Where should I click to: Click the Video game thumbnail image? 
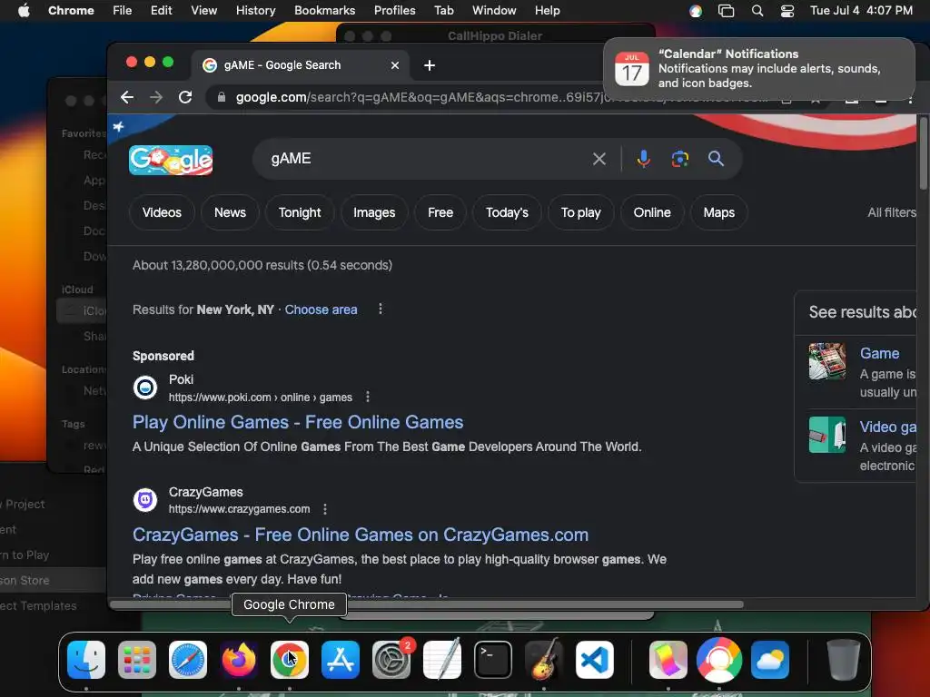(x=827, y=435)
